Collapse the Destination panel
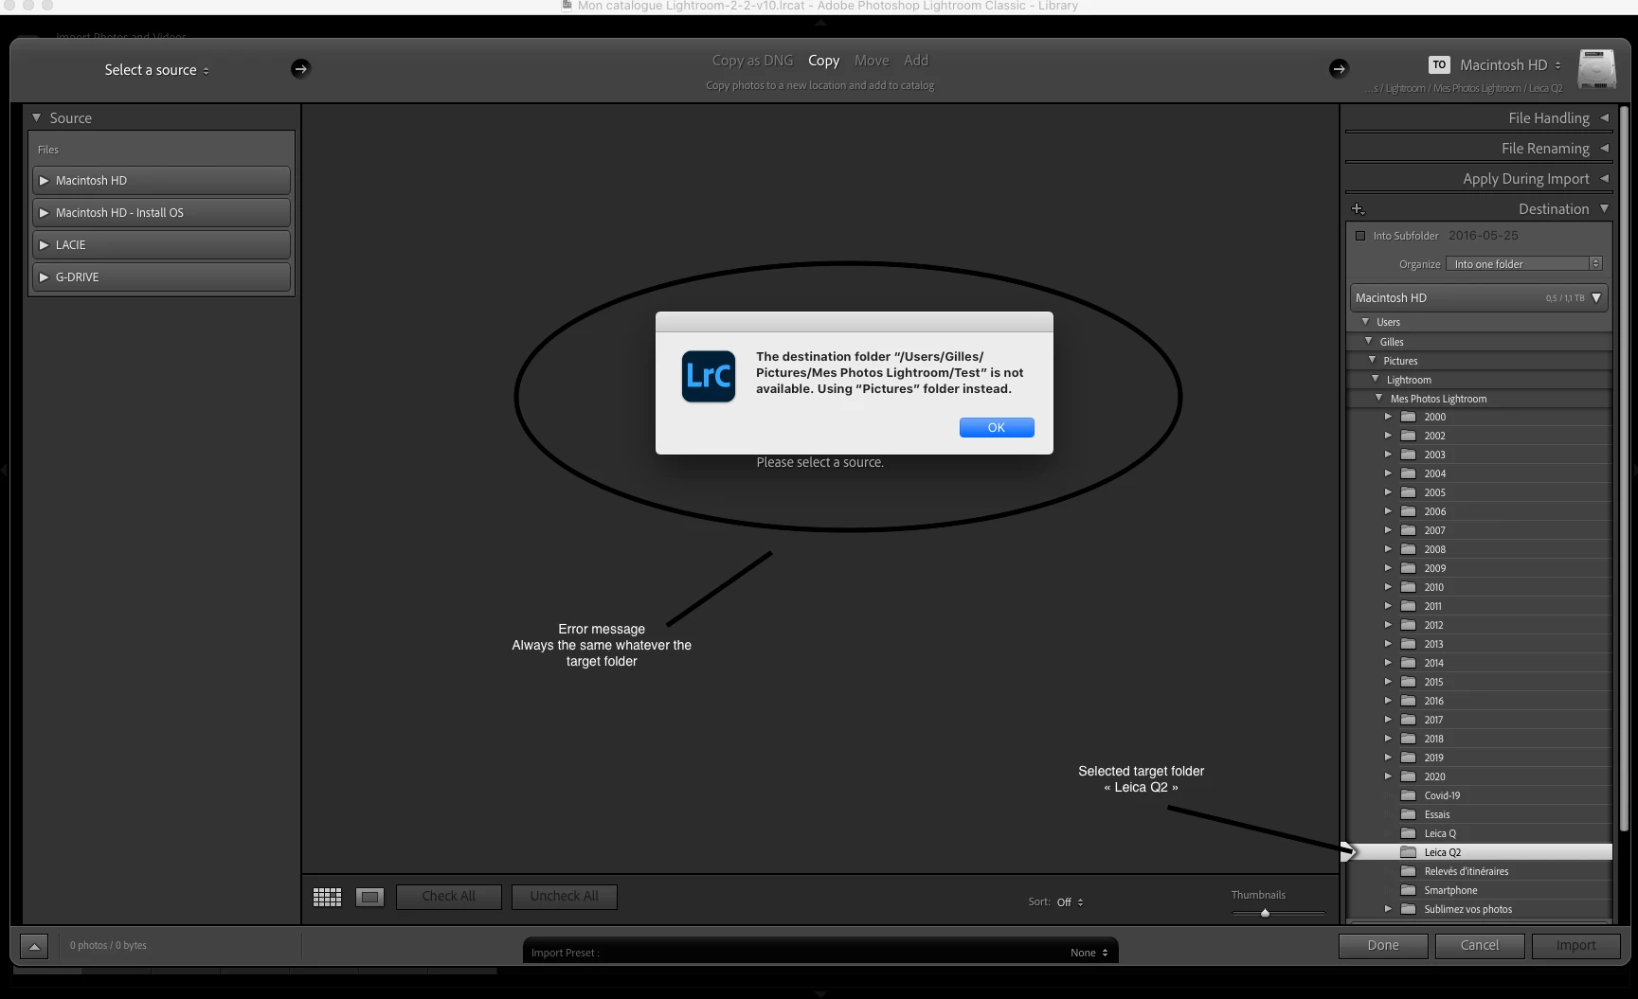The width and height of the screenshot is (1638, 999). 1604,208
